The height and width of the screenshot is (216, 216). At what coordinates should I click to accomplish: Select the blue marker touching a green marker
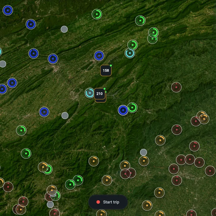click(123, 110)
